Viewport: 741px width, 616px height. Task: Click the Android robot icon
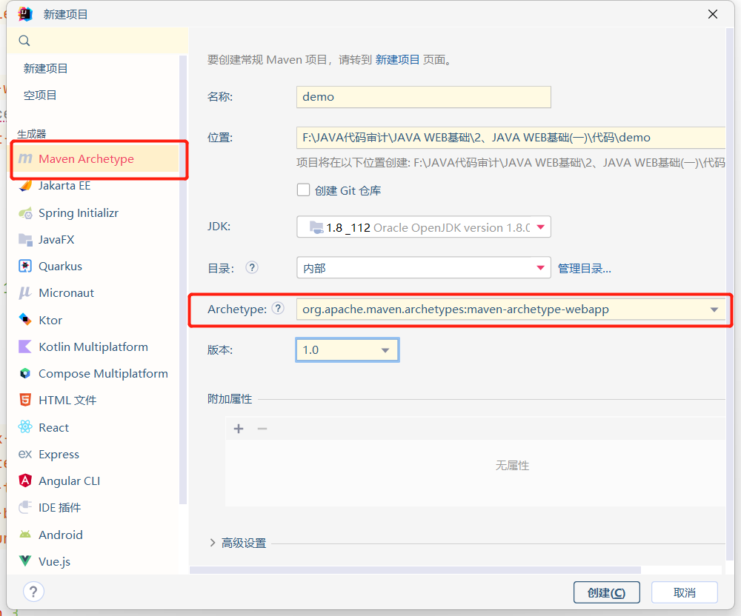25,535
